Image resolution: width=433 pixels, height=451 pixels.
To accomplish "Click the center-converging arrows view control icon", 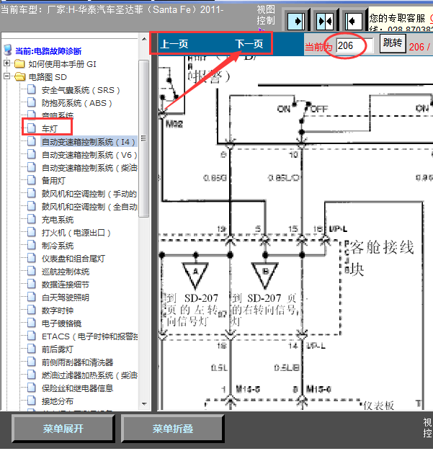I will coord(325,21).
